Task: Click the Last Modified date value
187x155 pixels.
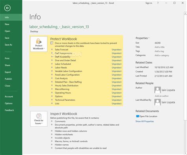Action: 164,67
